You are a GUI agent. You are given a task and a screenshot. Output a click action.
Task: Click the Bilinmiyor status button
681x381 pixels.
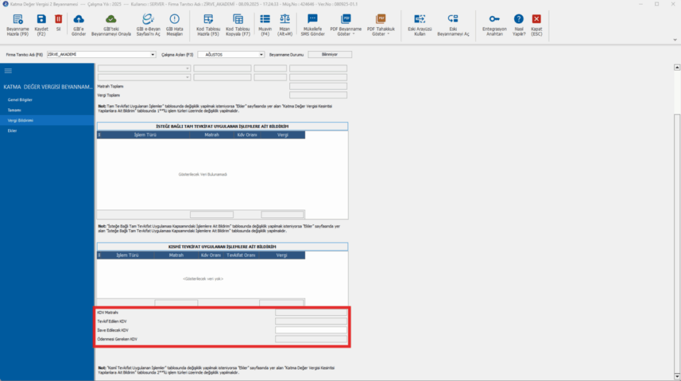pos(330,55)
